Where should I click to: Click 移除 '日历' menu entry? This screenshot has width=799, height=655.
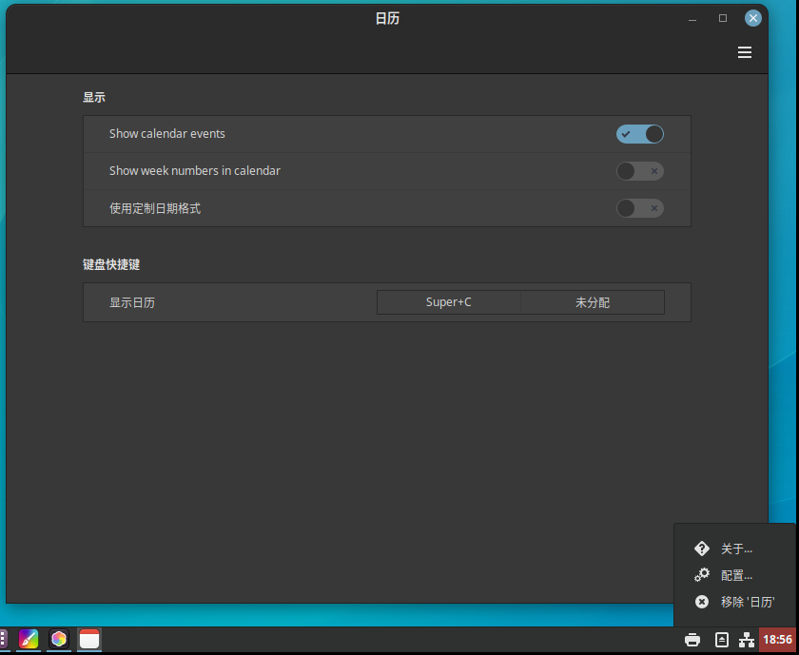(747, 602)
